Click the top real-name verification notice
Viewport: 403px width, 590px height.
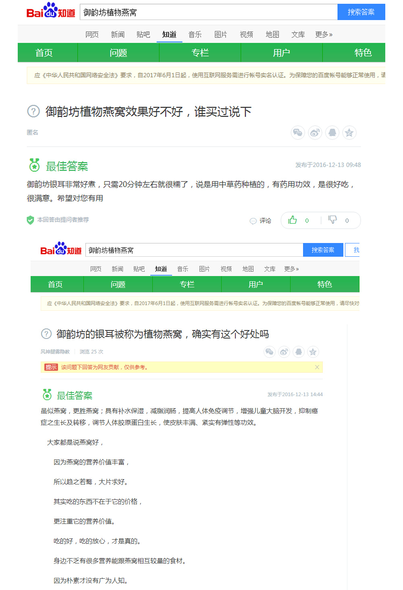coord(206,75)
